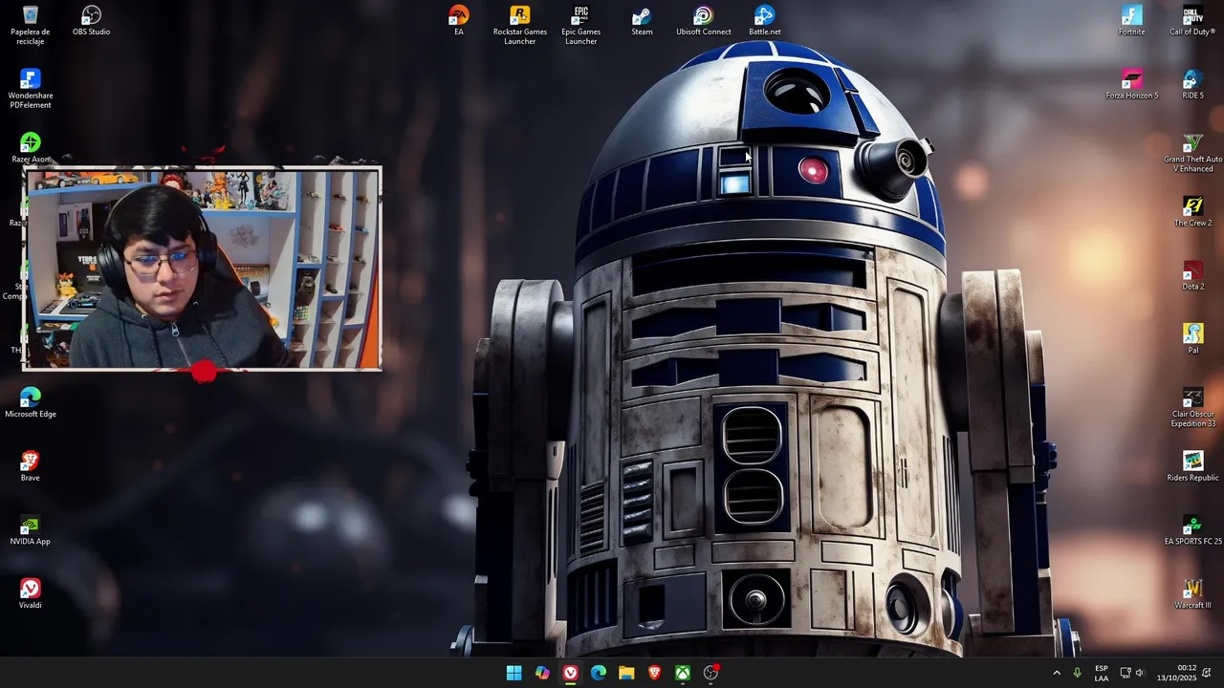The image size is (1224, 688).
Task: Select the Dota 2 desktop icon
Action: click(1193, 276)
